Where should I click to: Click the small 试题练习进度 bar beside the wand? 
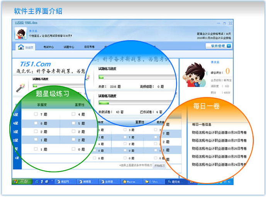[x=59, y=86]
